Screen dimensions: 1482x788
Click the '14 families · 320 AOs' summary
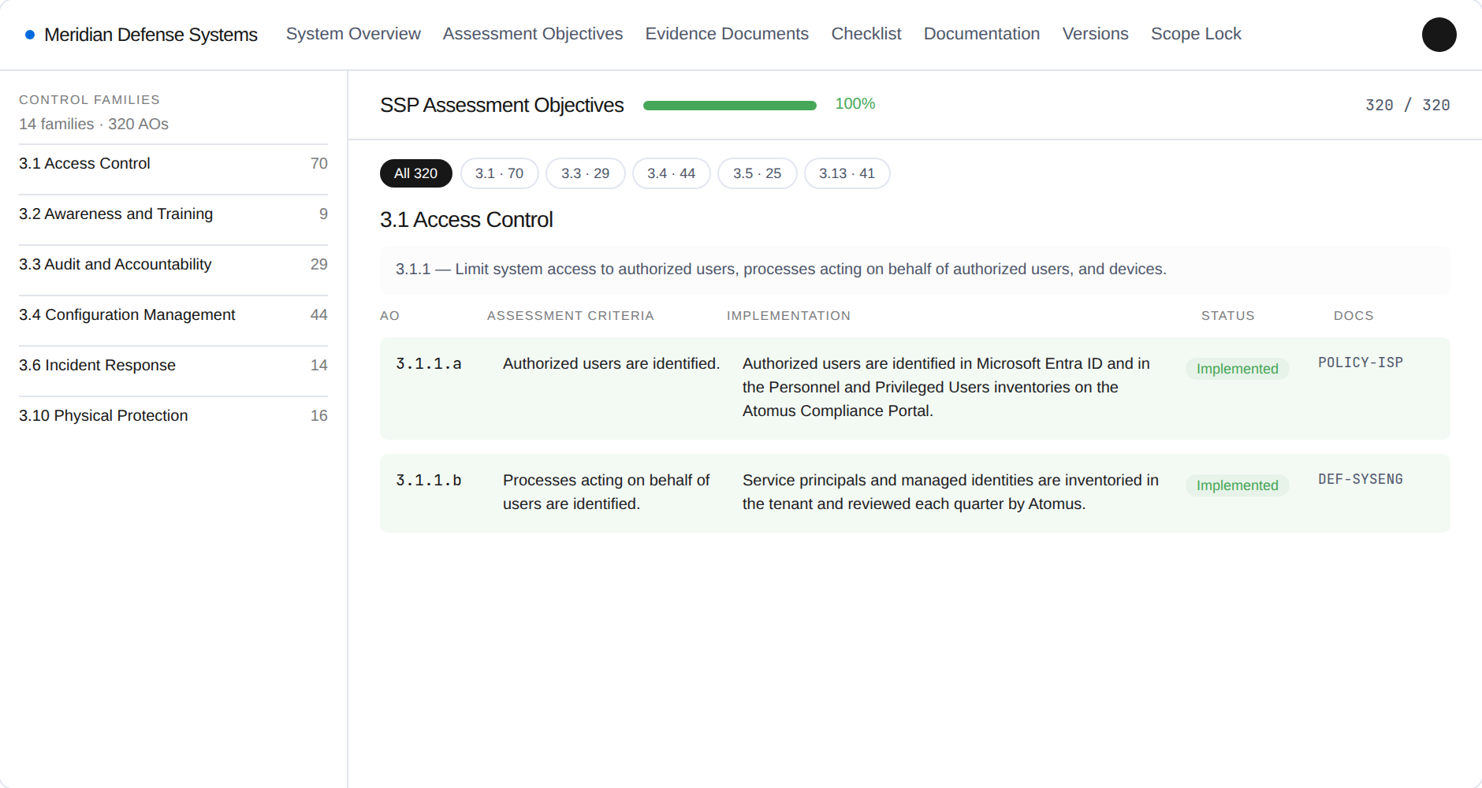coord(94,124)
